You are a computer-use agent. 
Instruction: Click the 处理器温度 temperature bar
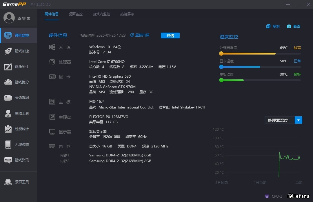coord(260,54)
